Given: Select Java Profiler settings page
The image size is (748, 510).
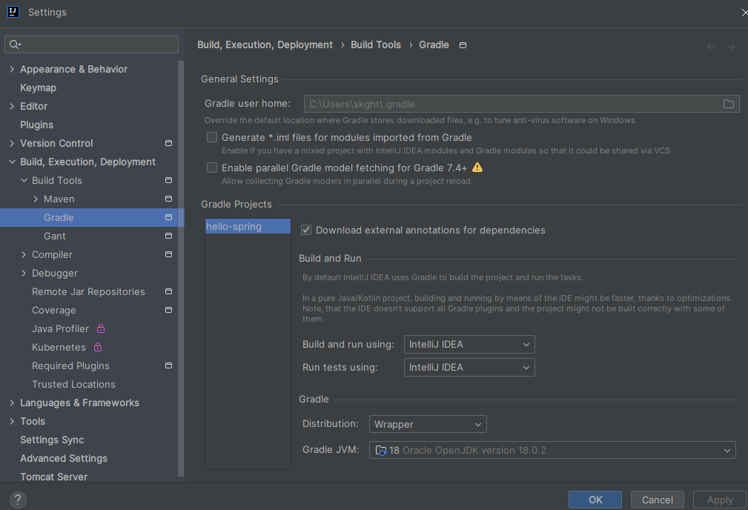Looking at the screenshot, I should [x=60, y=328].
